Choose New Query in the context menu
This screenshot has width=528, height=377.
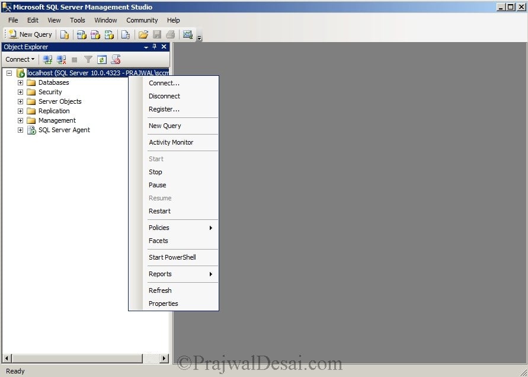pyautogui.click(x=174, y=126)
